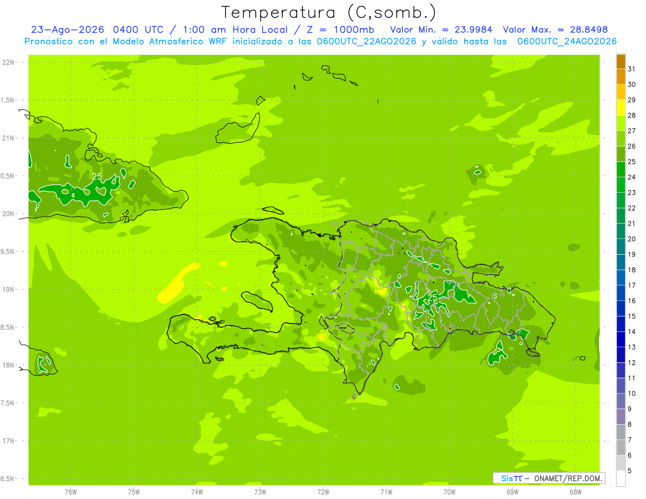Viewport: 646px width, 499px height.
Task: Click the 69W longitude axis label
Action: (512, 491)
